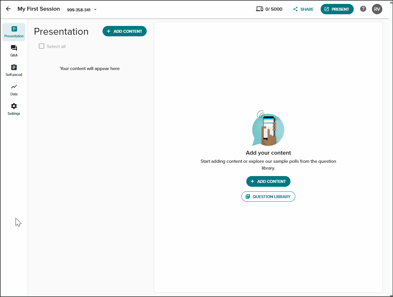Click the My First Session title
Screen dimensions: 393x297
39,9
